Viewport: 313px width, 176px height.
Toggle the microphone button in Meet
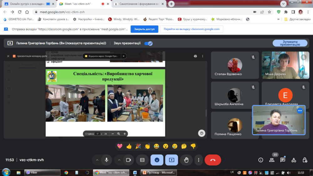(107, 160)
